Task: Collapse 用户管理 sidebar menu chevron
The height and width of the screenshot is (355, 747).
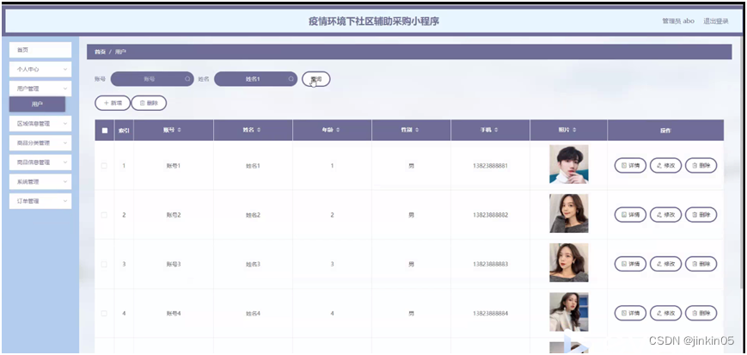Action: click(x=65, y=89)
